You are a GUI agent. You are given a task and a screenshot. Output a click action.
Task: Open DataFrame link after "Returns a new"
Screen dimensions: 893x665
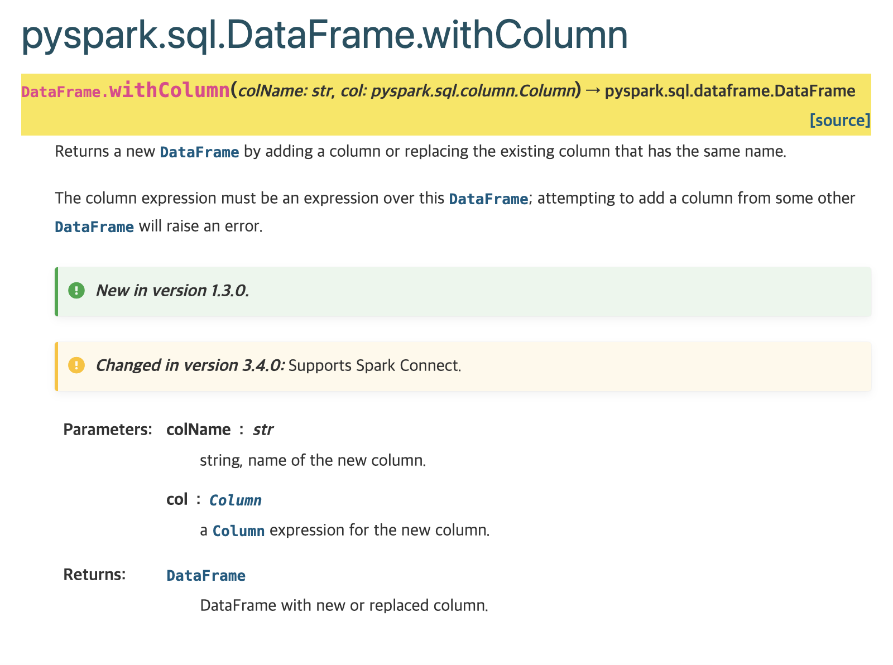[x=199, y=152]
